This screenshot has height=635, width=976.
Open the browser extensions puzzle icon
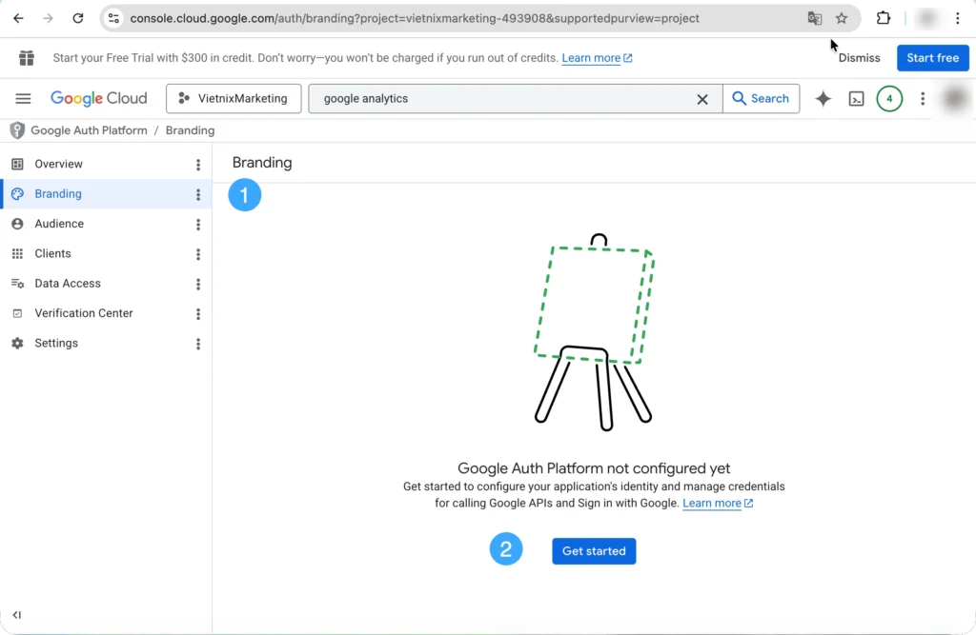(884, 18)
